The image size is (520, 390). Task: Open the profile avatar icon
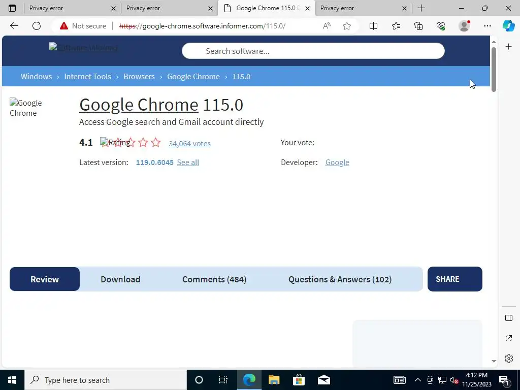pyautogui.click(x=464, y=26)
